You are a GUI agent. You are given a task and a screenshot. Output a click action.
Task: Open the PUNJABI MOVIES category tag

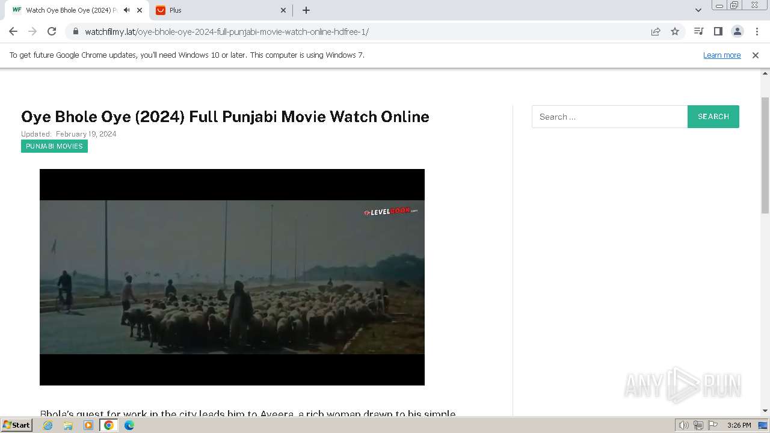54,146
